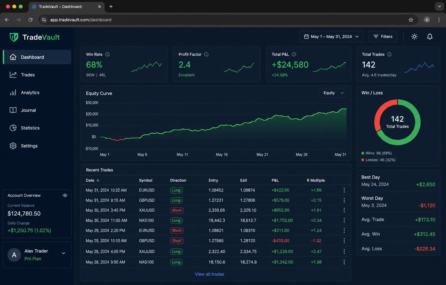Viewport: 446px width, 285px height.
Task: Open the Filters button
Action: (x=383, y=36)
